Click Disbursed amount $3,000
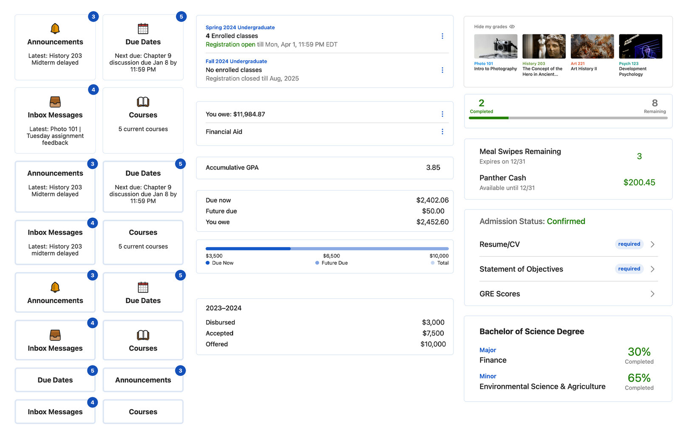 433,323
